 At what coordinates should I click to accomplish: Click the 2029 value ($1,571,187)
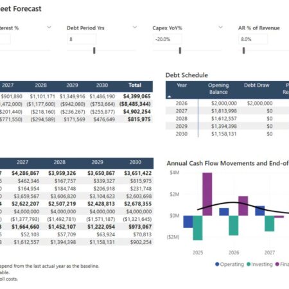(x=101, y=219)
